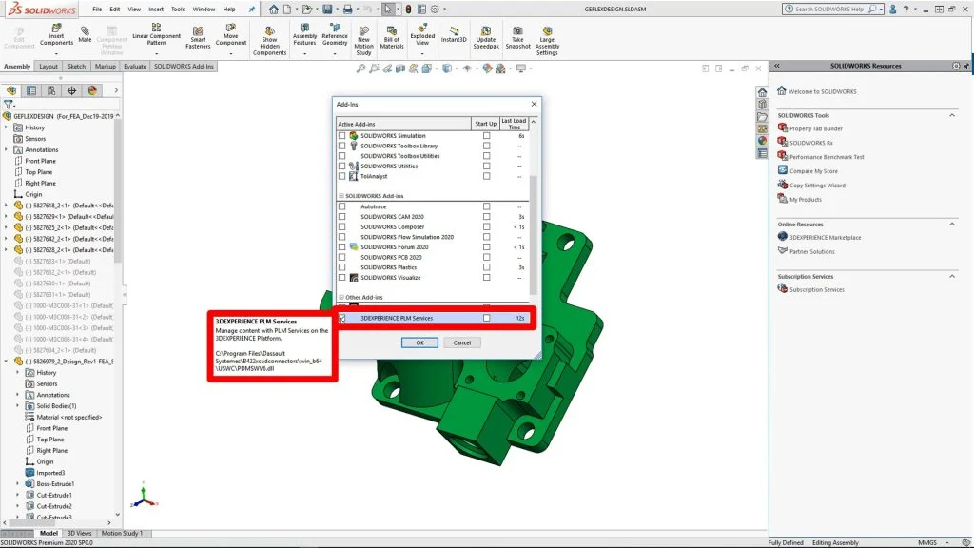Viewport: 974px width, 548px height.
Task: Open the Property Tab Builder link
Action: coord(815,128)
